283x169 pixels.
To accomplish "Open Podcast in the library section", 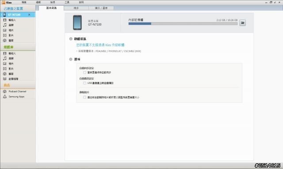I will [18, 74].
